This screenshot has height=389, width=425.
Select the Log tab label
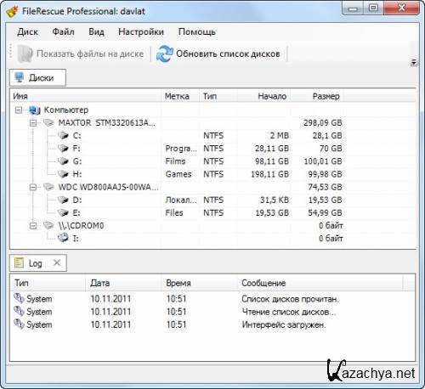(35, 263)
